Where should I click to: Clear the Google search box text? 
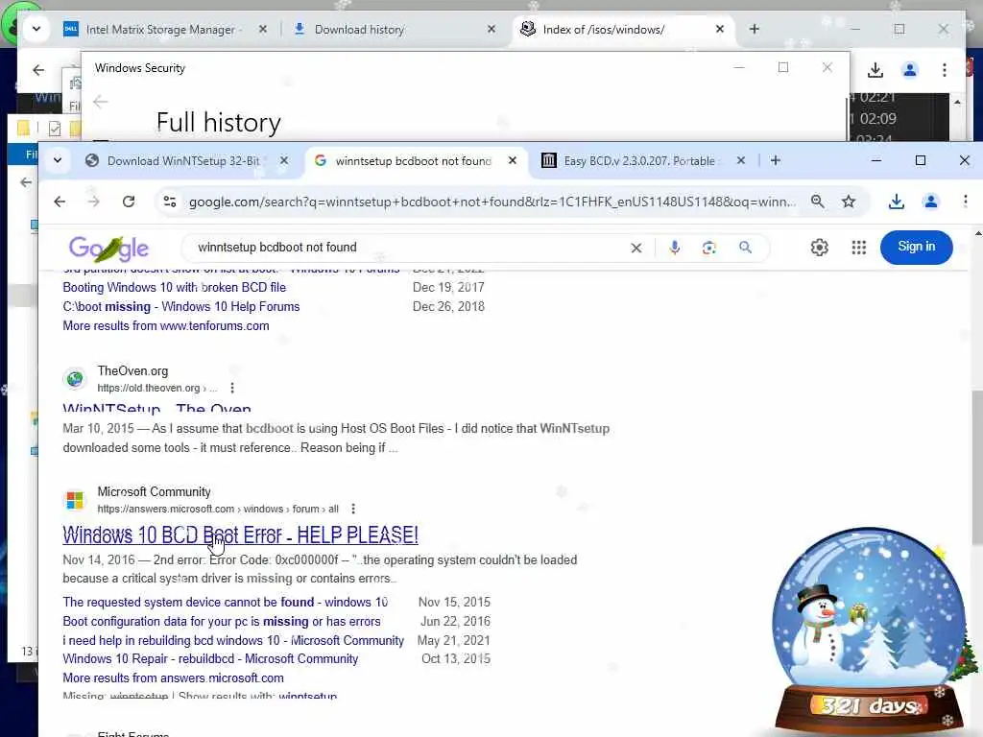point(636,248)
